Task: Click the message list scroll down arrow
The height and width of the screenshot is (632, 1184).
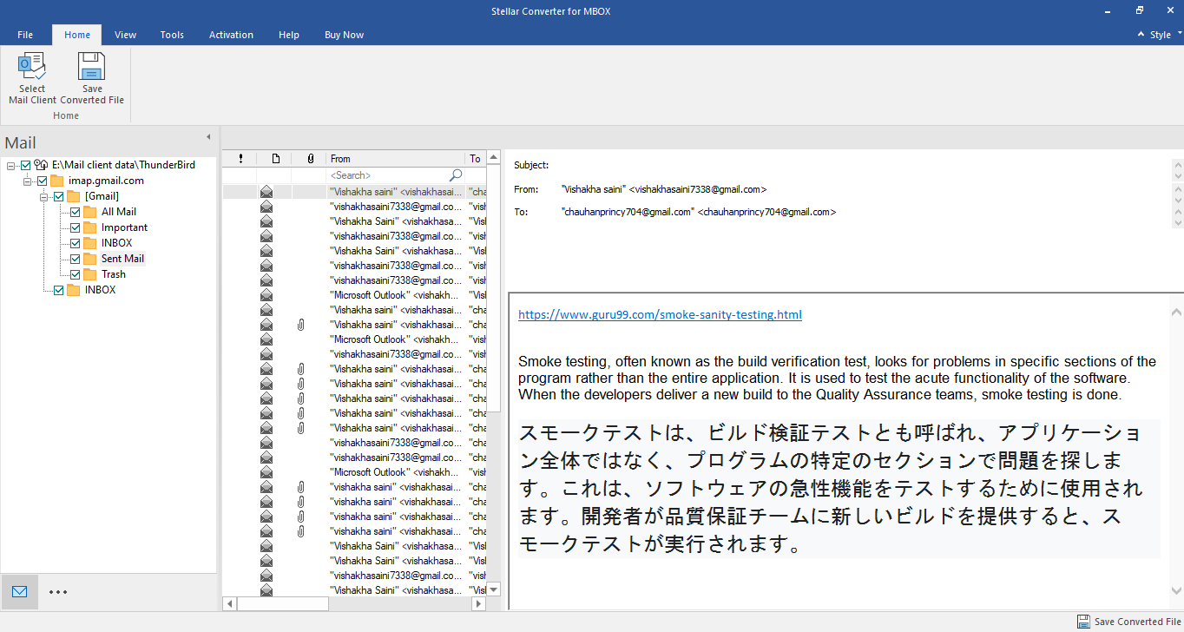Action: [494, 589]
